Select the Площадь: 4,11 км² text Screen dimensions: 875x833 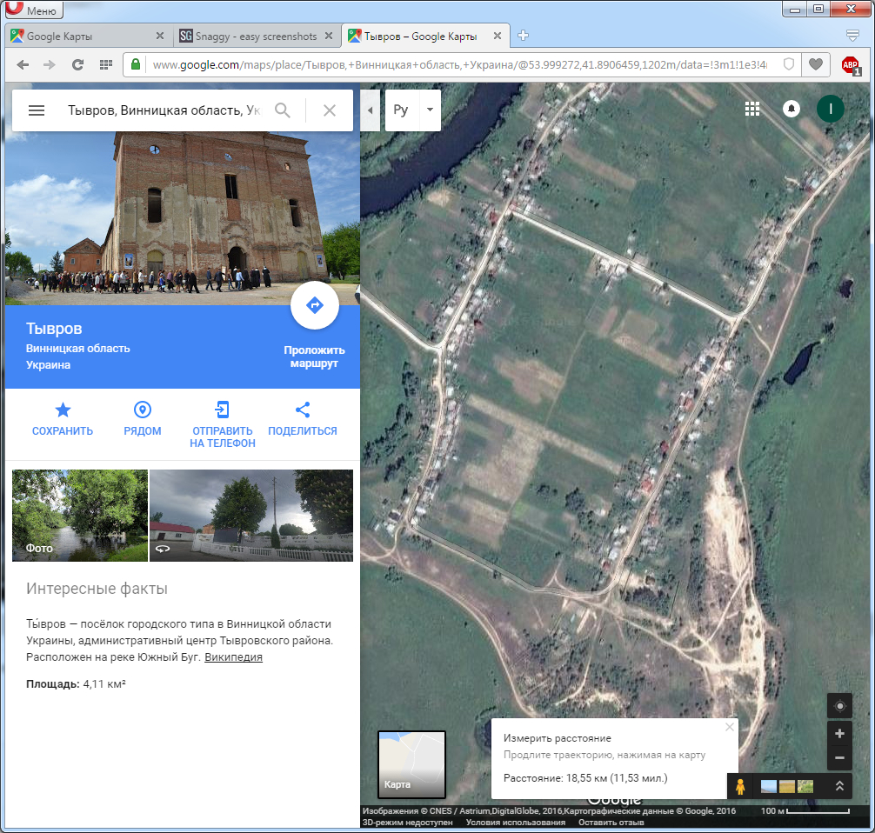76,684
